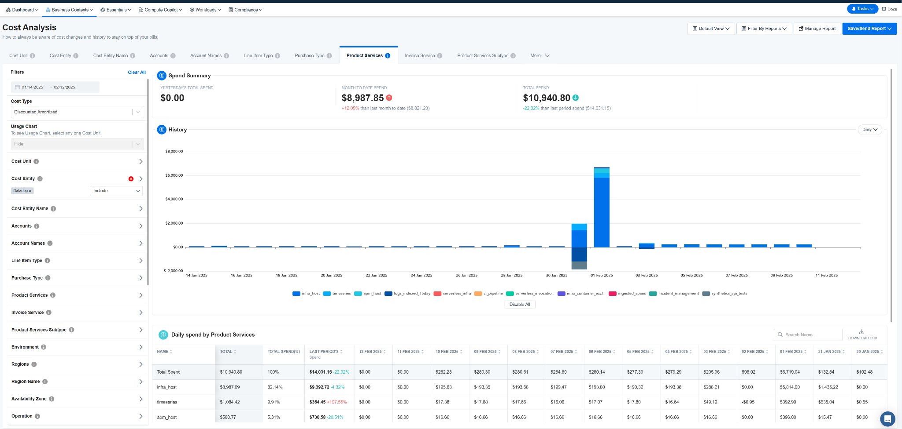Remove the Datadog filter tag
This screenshot has height=429, width=902.
tap(30, 191)
